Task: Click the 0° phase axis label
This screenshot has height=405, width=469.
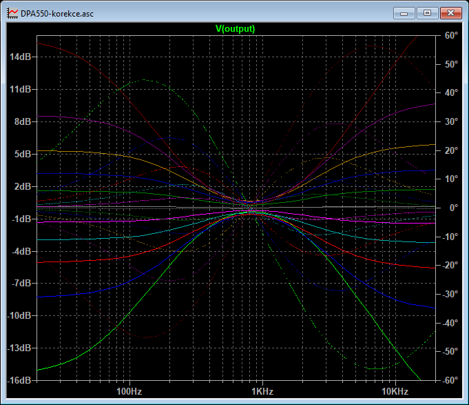Action: tap(454, 208)
